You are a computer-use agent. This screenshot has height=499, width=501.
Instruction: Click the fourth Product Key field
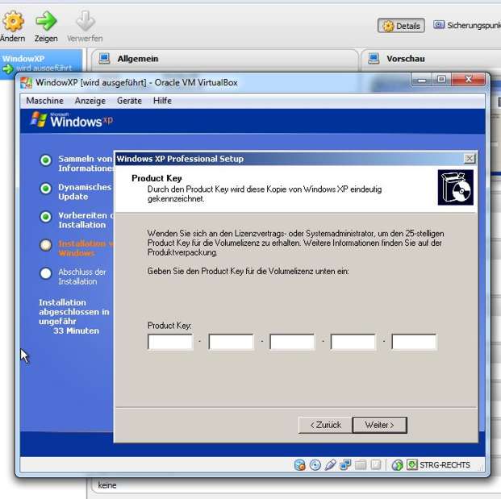click(x=353, y=343)
